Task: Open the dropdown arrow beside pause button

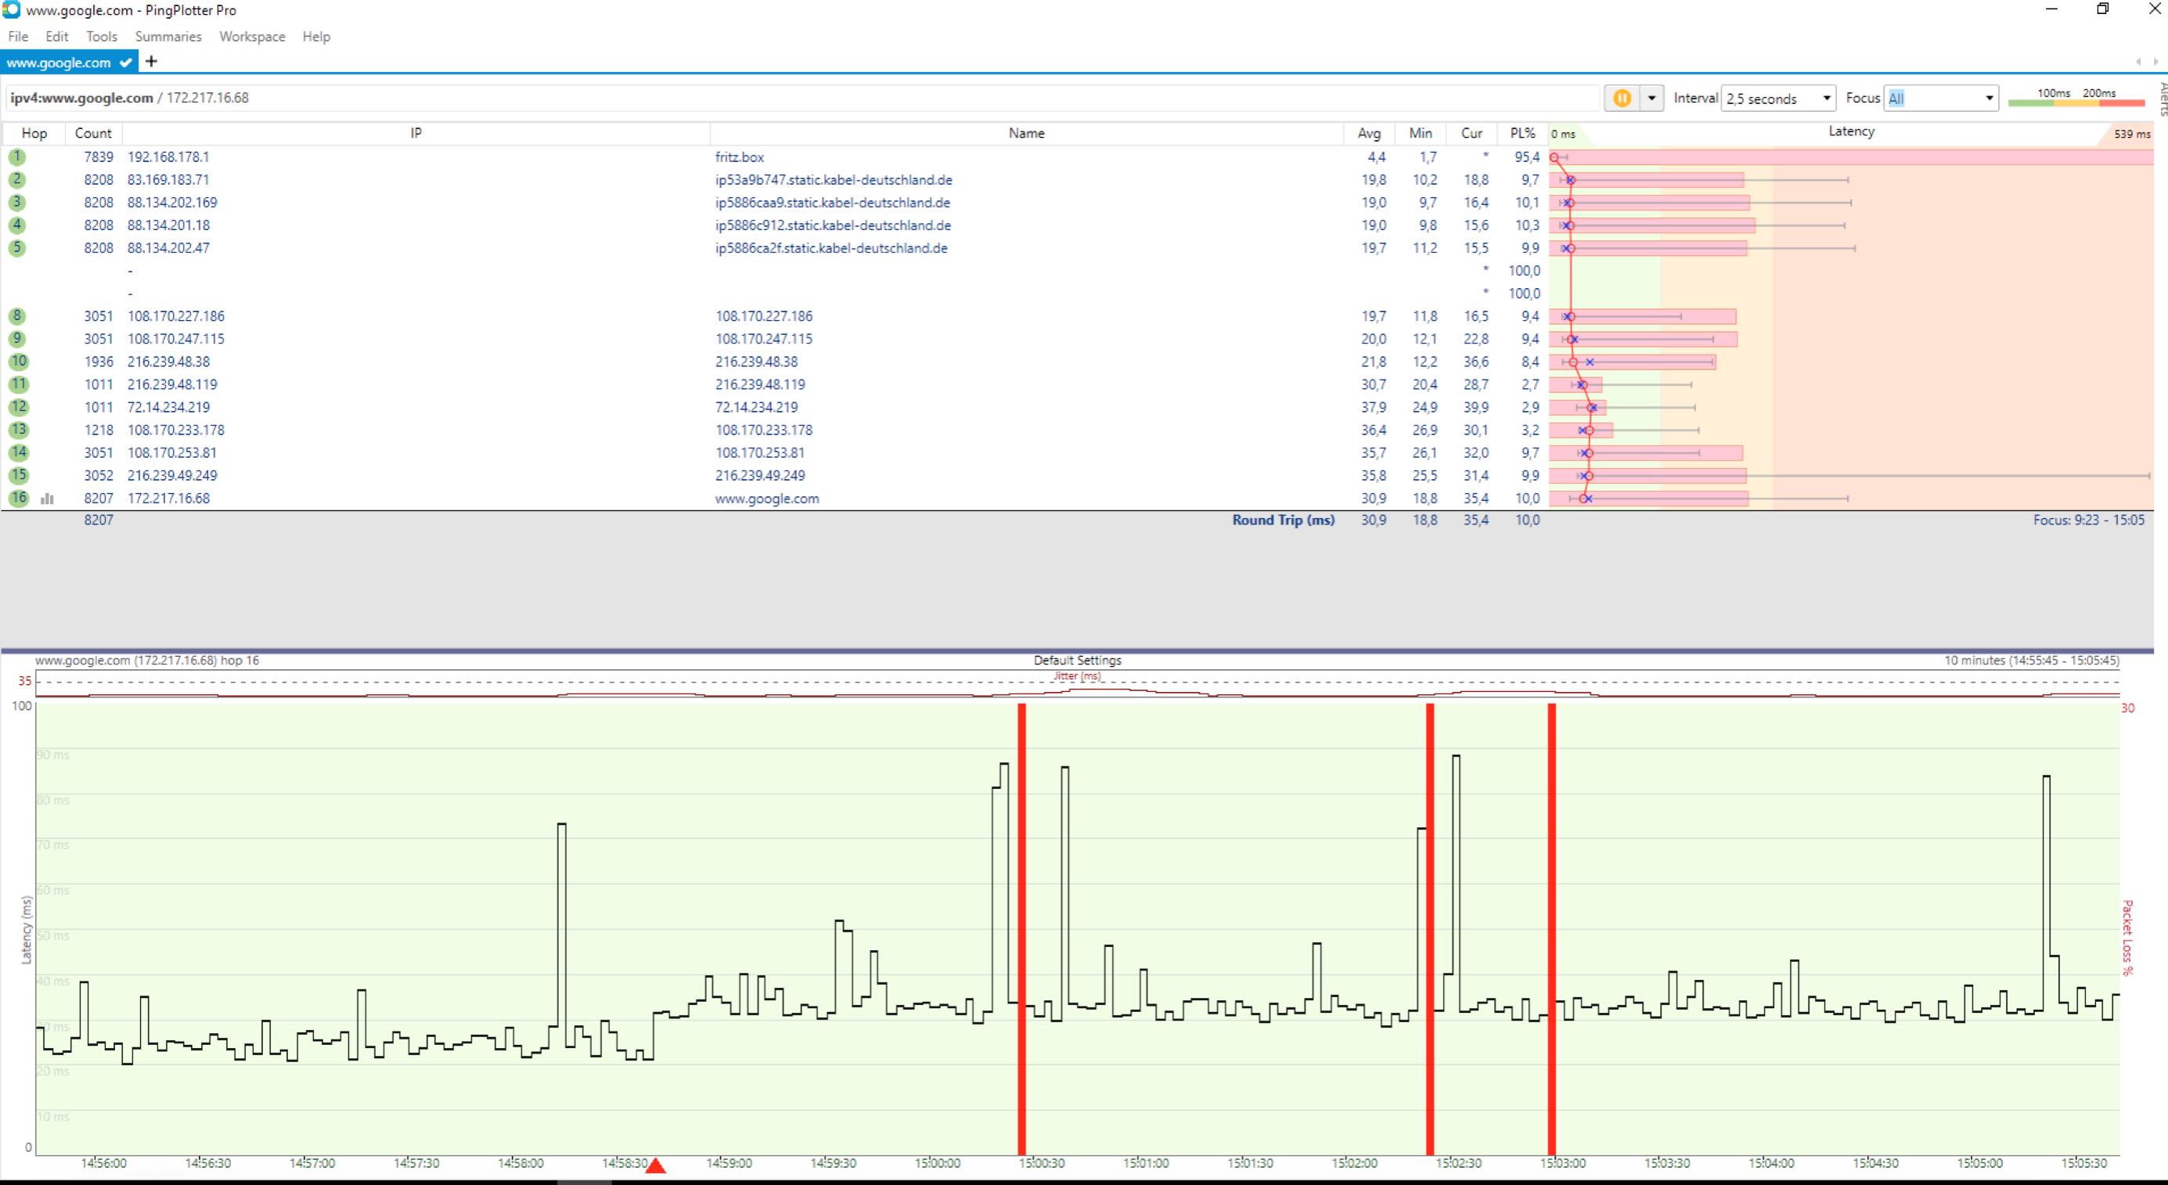Action: [x=1651, y=99]
